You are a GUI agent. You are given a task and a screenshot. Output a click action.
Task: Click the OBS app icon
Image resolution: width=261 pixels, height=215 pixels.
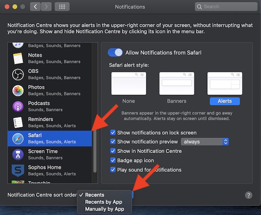[18, 74]
